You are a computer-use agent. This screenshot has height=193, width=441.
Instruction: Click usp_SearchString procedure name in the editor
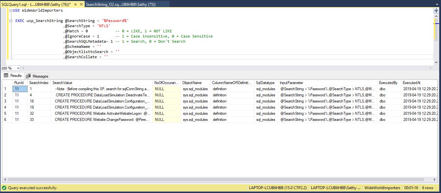pyautogui.click(x=45, y=21)
